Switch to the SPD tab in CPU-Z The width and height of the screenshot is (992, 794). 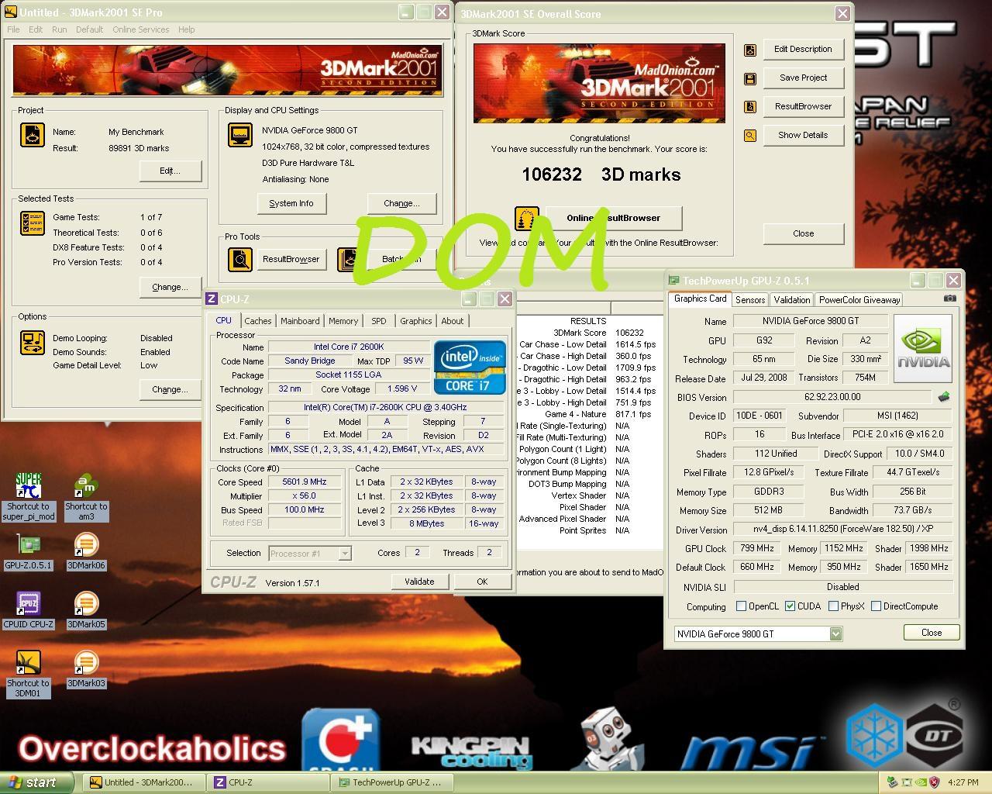(379, 321)
